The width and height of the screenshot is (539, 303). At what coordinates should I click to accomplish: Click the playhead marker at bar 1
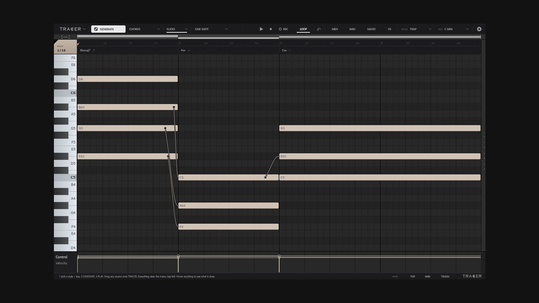tap(78, 44)
